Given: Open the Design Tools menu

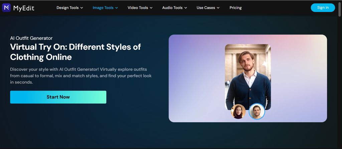Looking at the screenshot, I should [x=67, y=8].
